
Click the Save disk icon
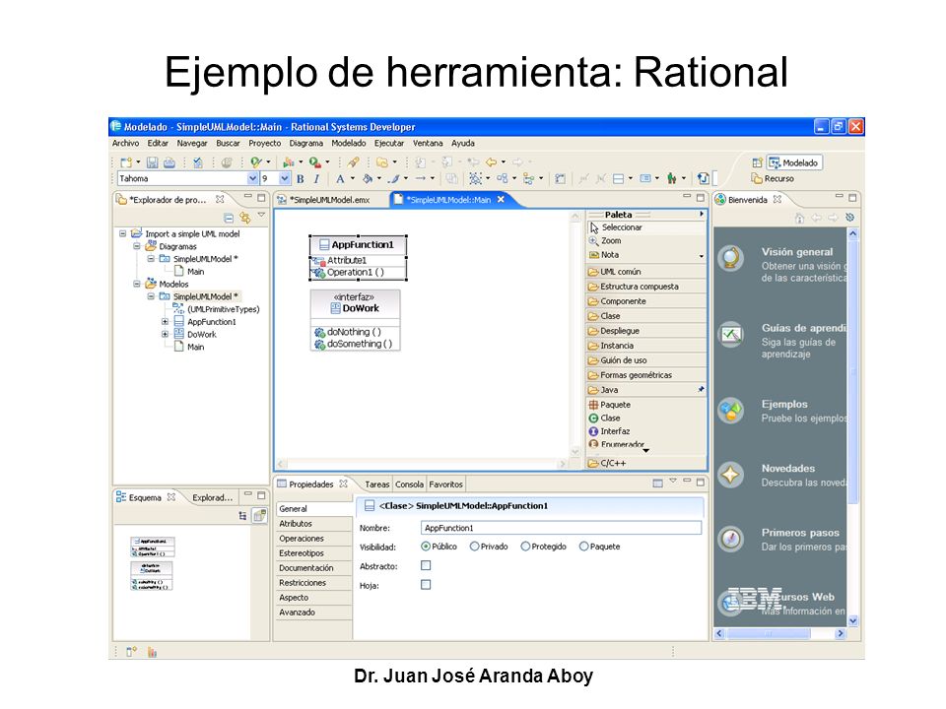152,162
